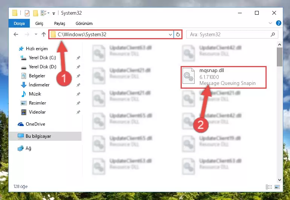
Task: Click the İndirmeler blue arrow icon
Action: coord(24,85)
